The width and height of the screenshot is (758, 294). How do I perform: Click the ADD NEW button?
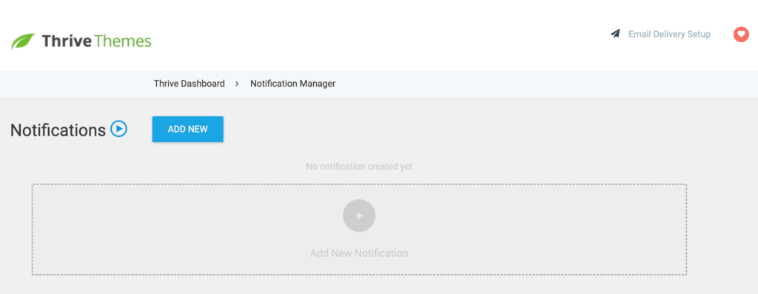(x=187, y=129)
